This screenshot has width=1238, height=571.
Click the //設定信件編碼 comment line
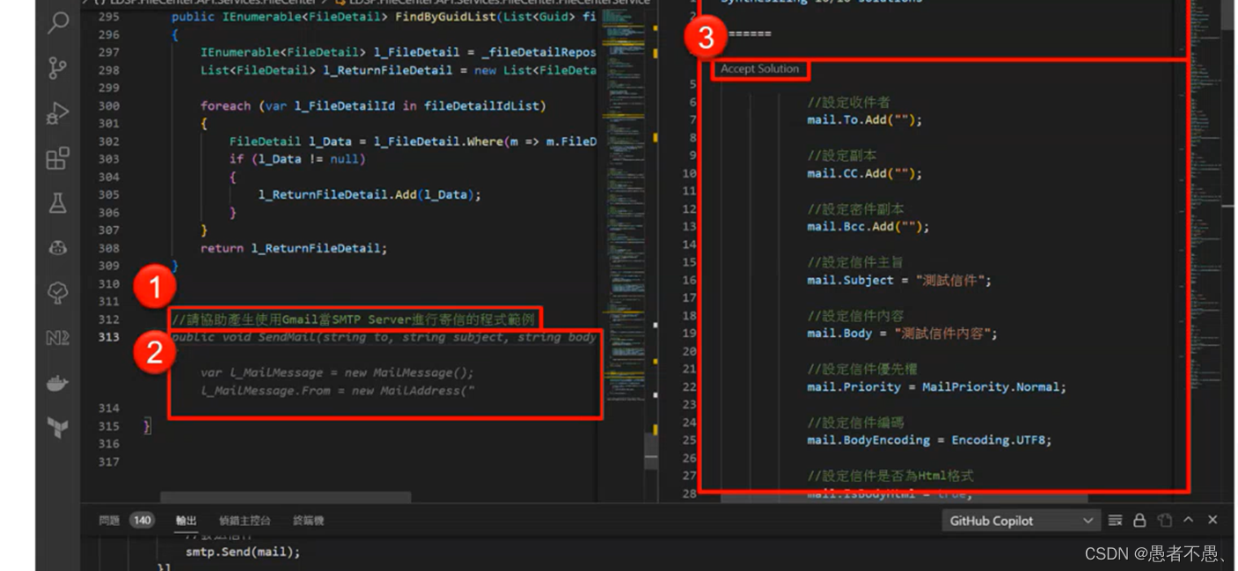pos(855,422)
